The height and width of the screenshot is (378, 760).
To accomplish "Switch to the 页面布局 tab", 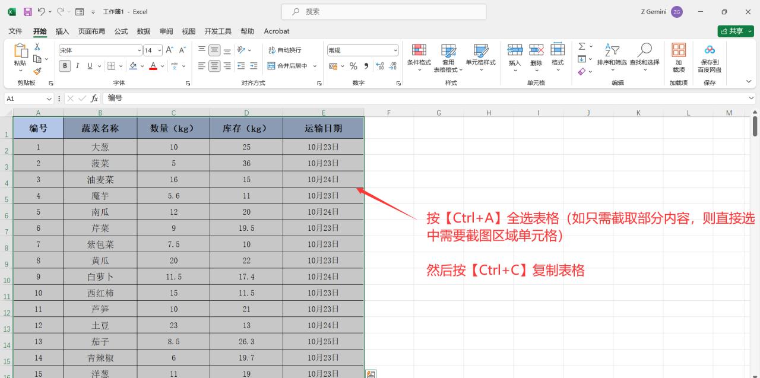I will (91, 31).
